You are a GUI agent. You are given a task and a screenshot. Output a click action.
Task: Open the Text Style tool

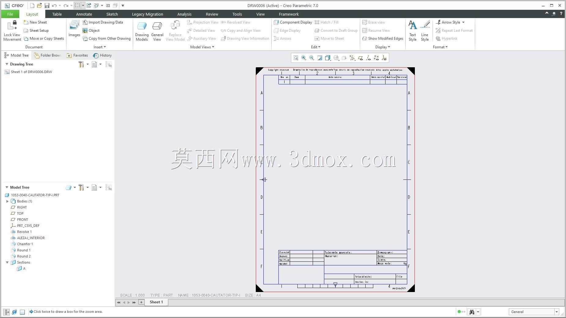pos(412,31)
